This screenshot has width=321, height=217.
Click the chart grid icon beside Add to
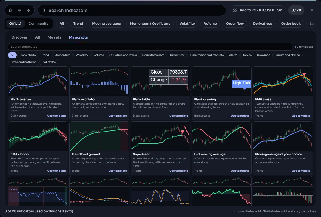[x=235, y=10]
